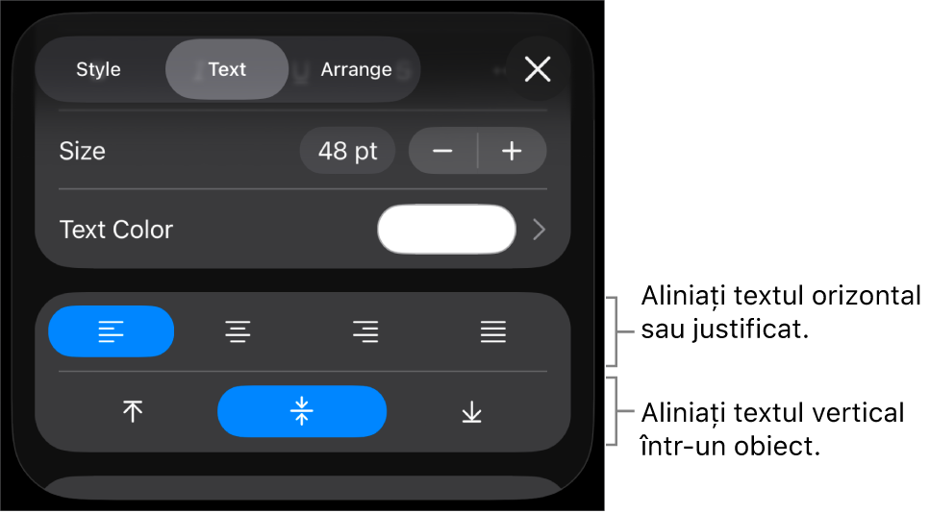Align text vertically to middle
930x513 pixels.
(x=302, y=412)
